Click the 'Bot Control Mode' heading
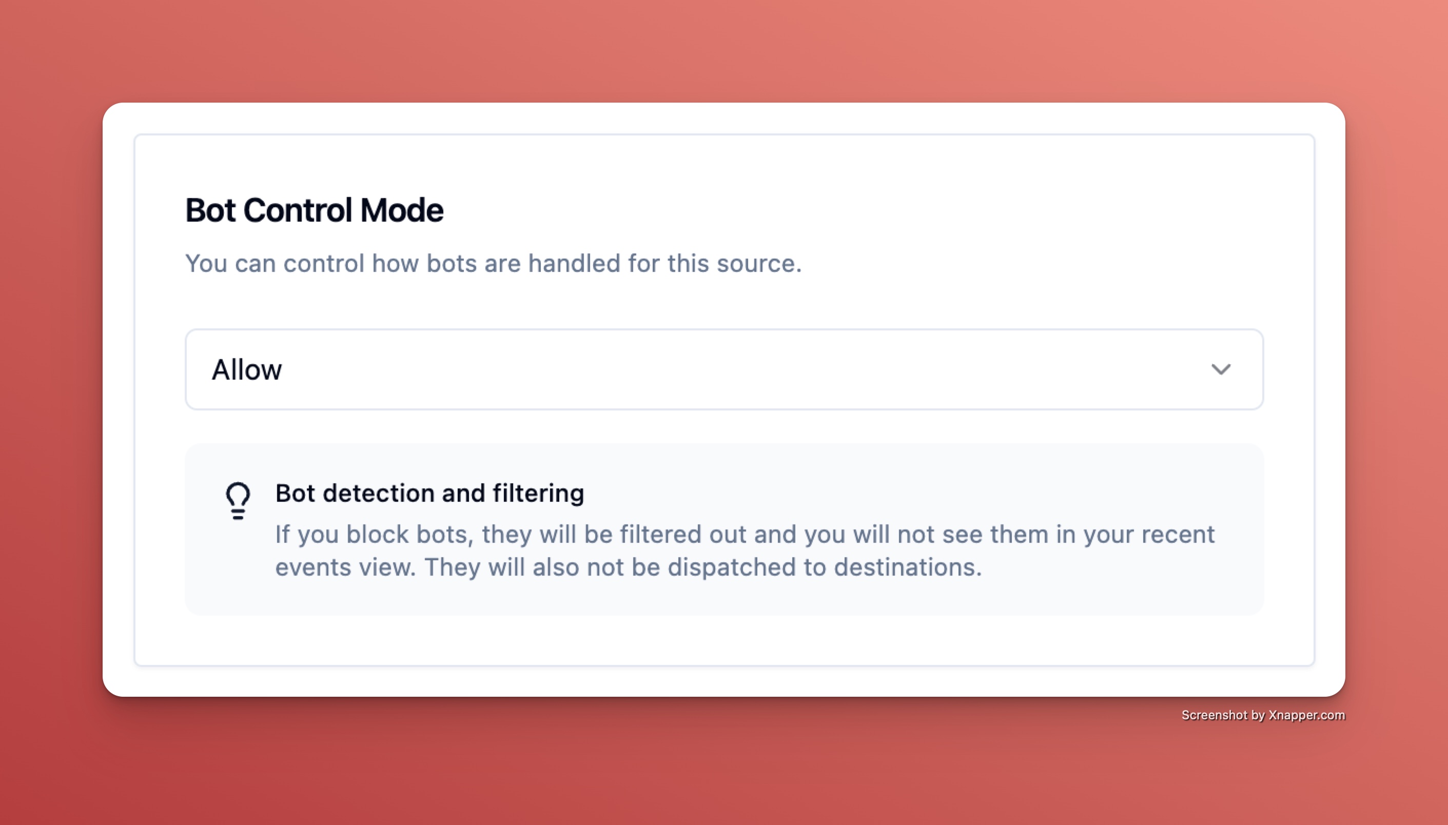Screen dimensions: 1448x825 (314, 210)
